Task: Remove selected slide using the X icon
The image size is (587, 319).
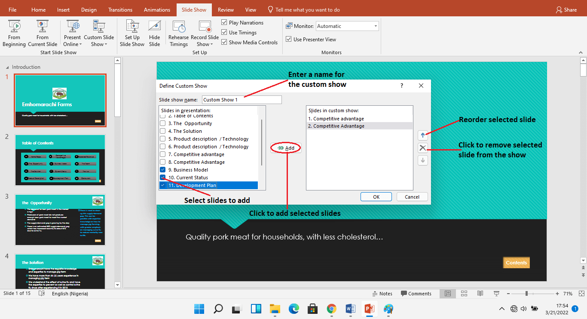Action: (x=423, y=147)
